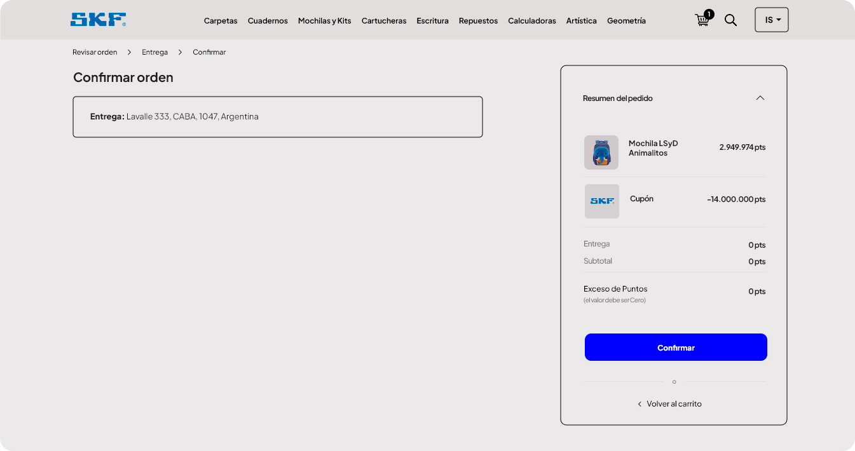Open the shopping cart icon
Viewport: 855px width, 451px height.
click(x=702, y=20)
